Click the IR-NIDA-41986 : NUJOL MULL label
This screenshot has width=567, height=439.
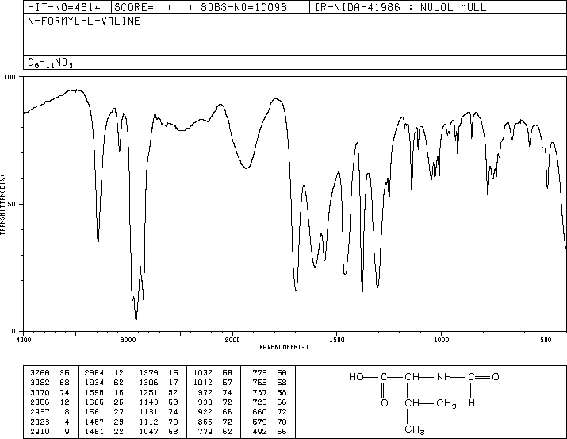pos(400,7)
